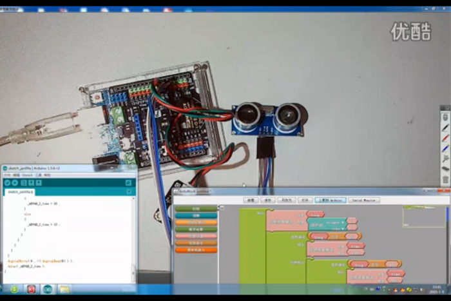The image size is (451, 301).
Task: Click the Serial Monitor button in ArduBlock
Action: [x=364, y=200]
